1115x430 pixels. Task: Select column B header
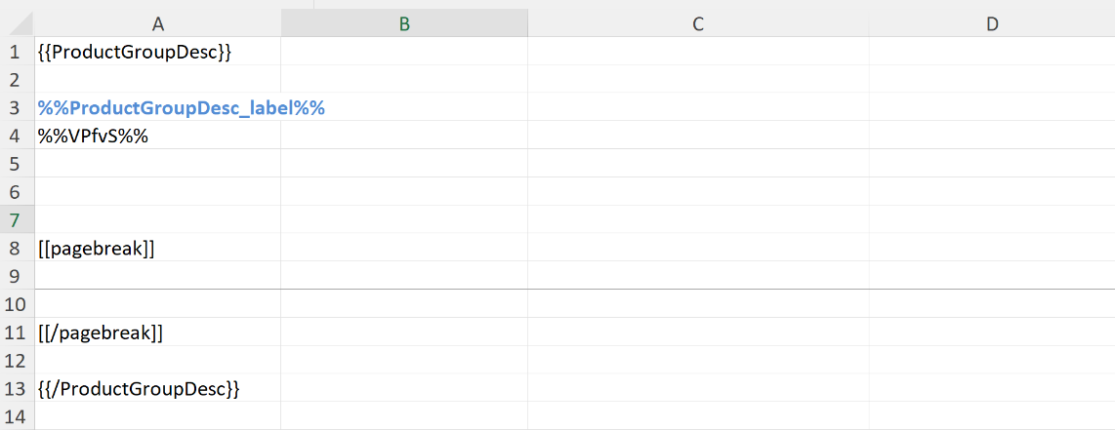tap(404, 24)
